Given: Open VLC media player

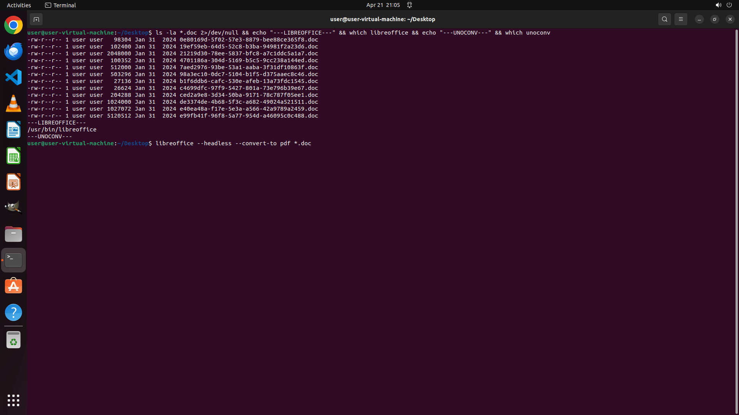Looking at the screenshot, I should point(13,104).
